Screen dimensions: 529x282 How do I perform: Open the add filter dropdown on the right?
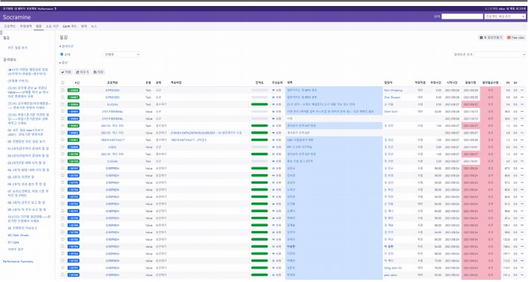(500, 54)
